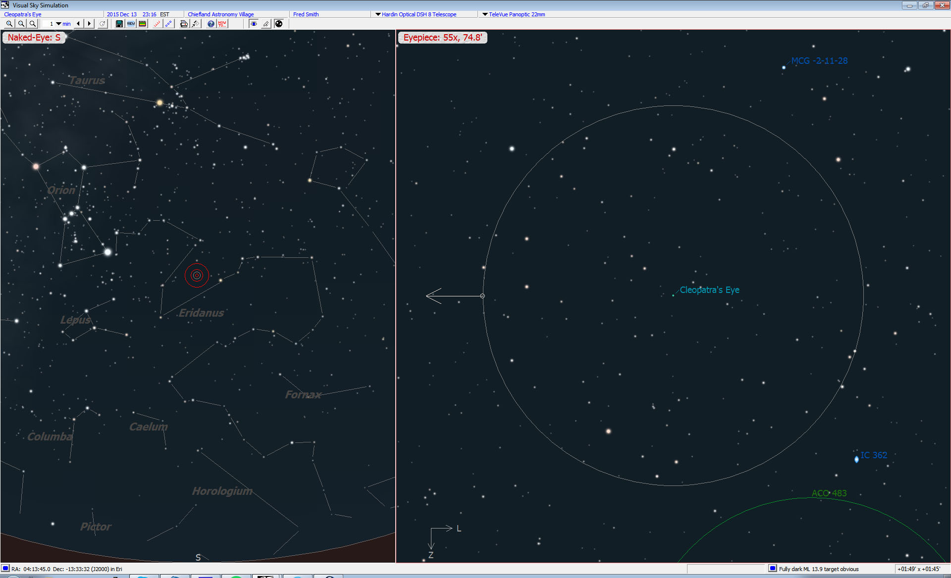Image resolution: width=951 pixels, height=578 pixels.
Task: Step time backward with left arrow
Action: (78, 24)
